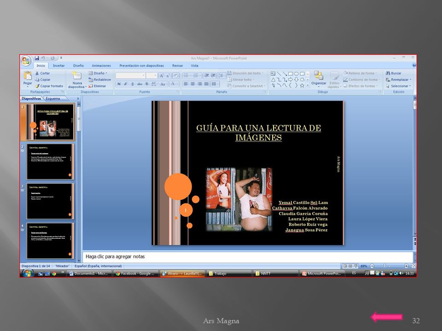Toggle align text left button
442x331 pixels.
coord(186,84)
